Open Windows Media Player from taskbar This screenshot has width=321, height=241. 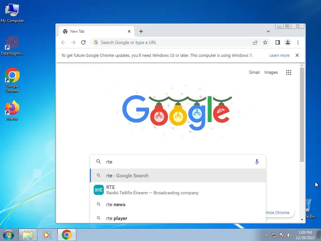click(x=47, y=235)
